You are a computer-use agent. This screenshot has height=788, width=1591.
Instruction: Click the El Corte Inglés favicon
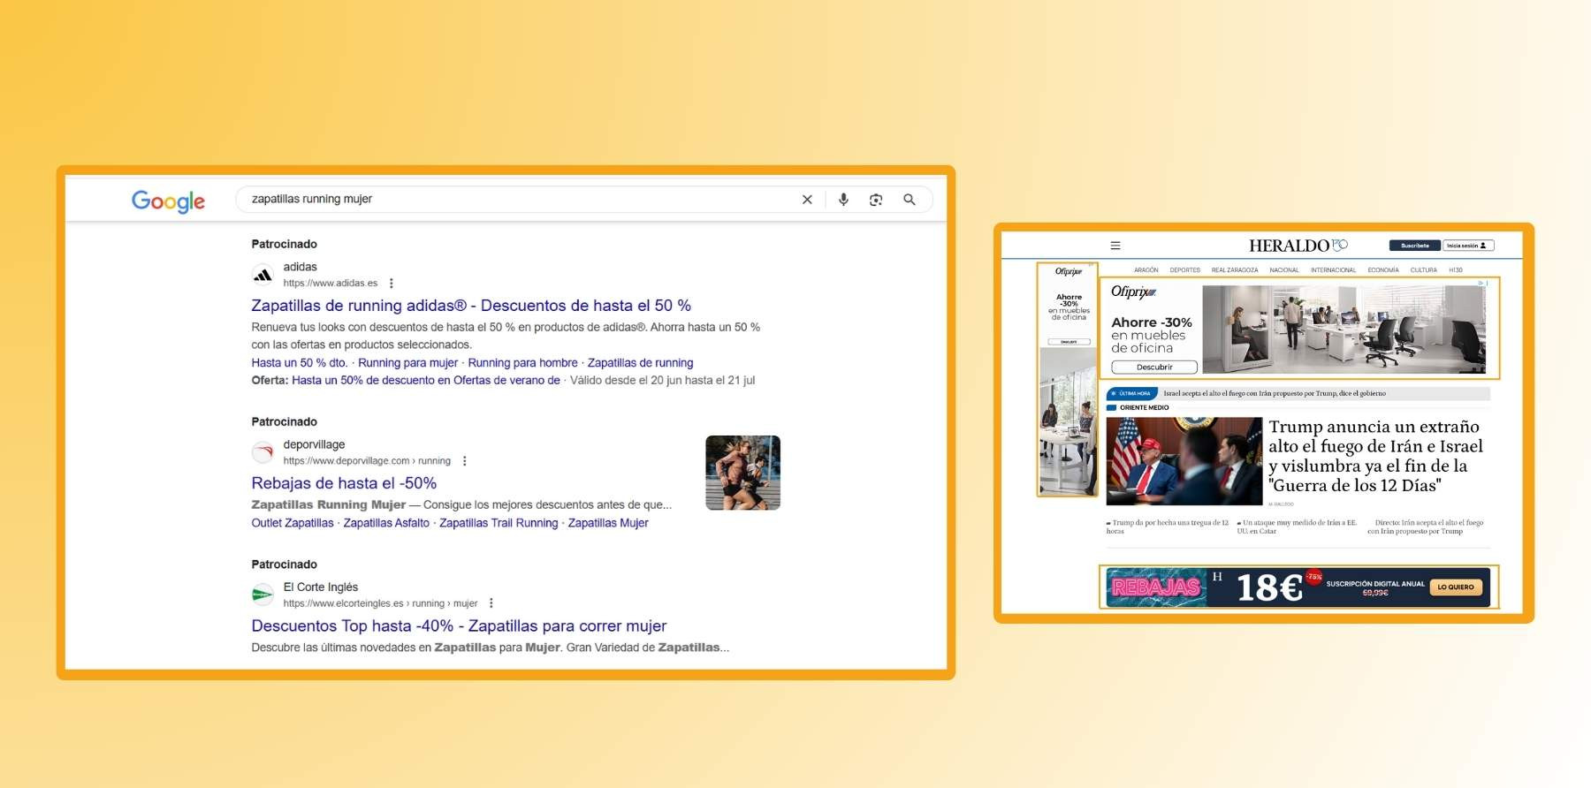(x=263, y=595)
